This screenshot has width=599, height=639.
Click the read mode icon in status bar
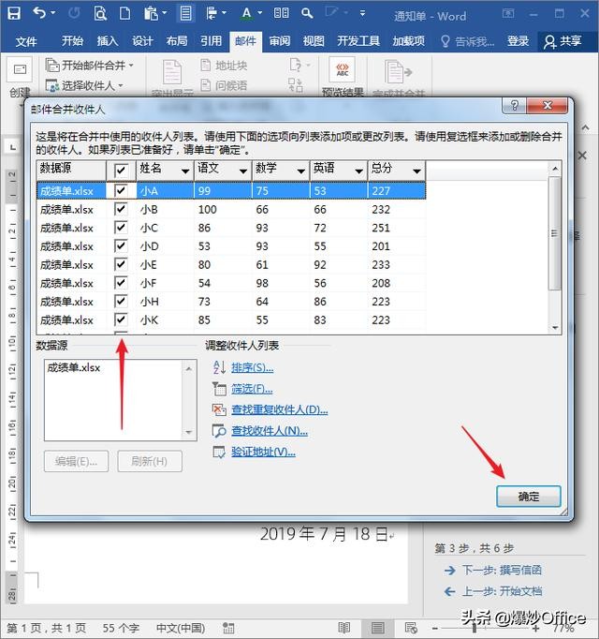(x=344, y=628)
